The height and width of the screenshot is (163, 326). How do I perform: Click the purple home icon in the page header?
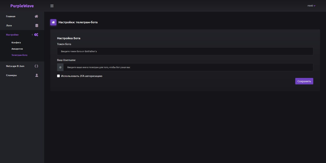click(53, 22)
